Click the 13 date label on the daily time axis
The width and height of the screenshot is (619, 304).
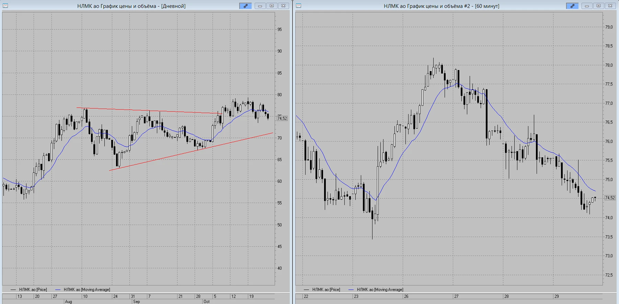(20, 296)
